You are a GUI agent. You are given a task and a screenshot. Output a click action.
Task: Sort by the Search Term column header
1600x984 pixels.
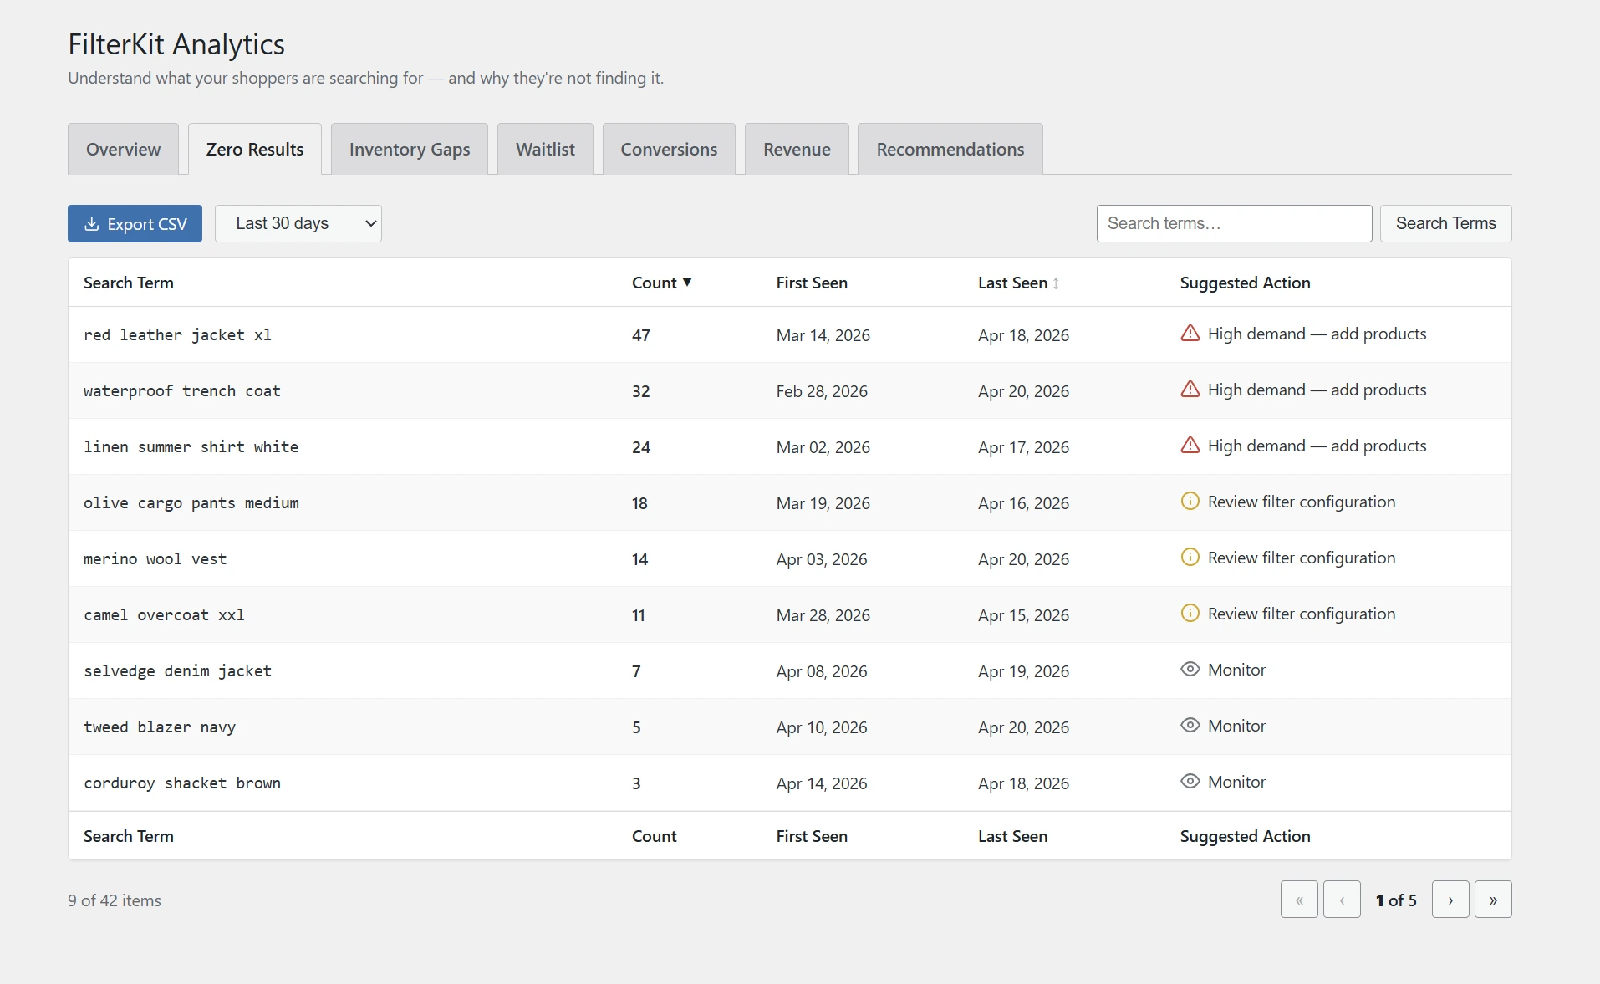(129, 283)
